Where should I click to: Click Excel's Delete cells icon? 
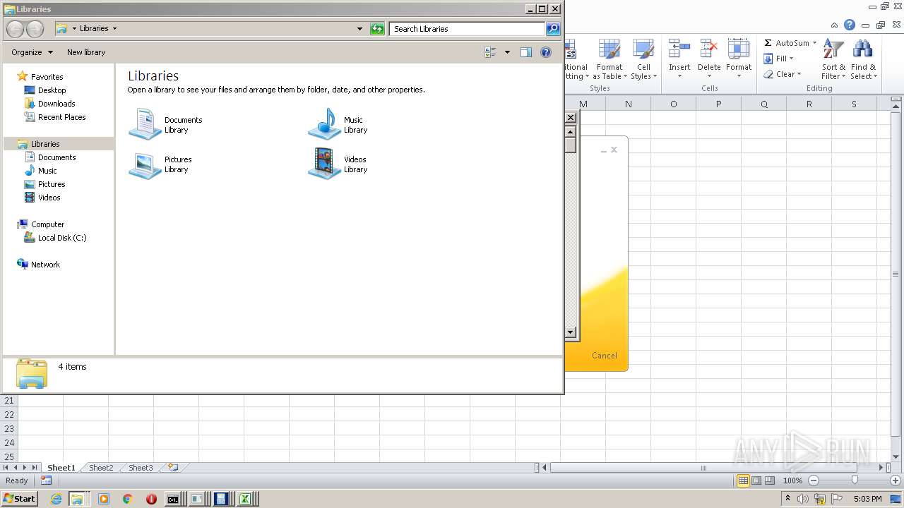(709, 49)
